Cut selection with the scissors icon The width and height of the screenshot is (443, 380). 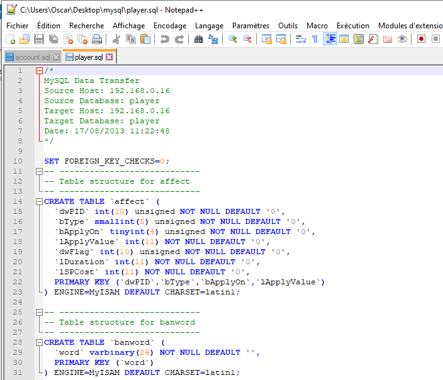(x=116, y=39)
